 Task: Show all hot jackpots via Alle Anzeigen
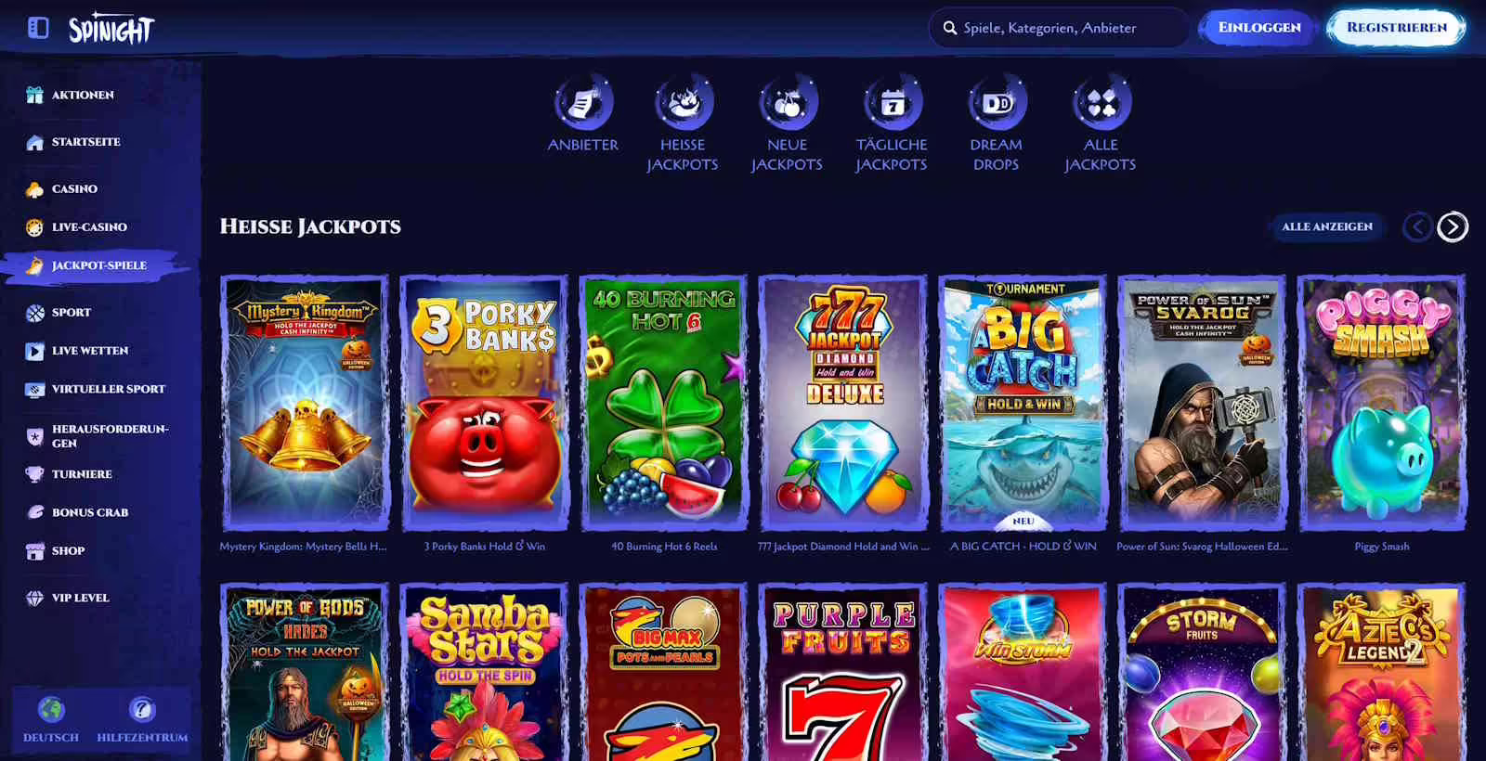(x=1327, y=226)
